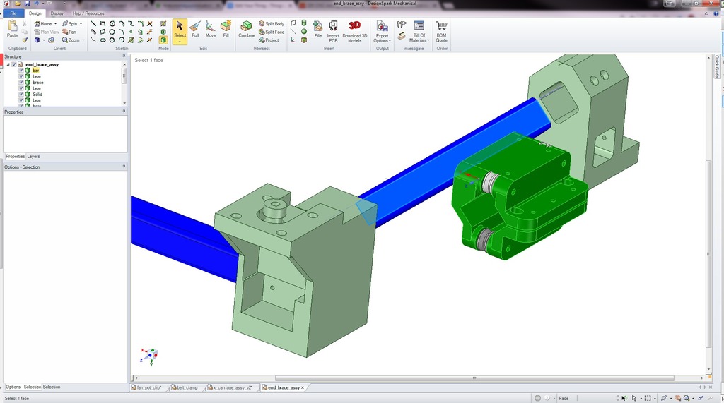Image resolution: width=724 pixels, height=403 pixels.
Task: Toggle visibility of the Solid body
Action: coord(21,95)
